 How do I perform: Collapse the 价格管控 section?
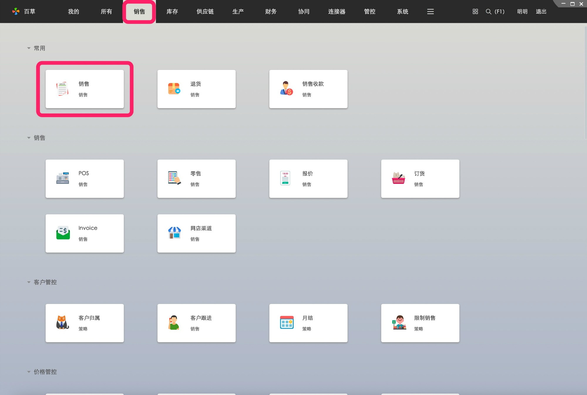[29, 372]
